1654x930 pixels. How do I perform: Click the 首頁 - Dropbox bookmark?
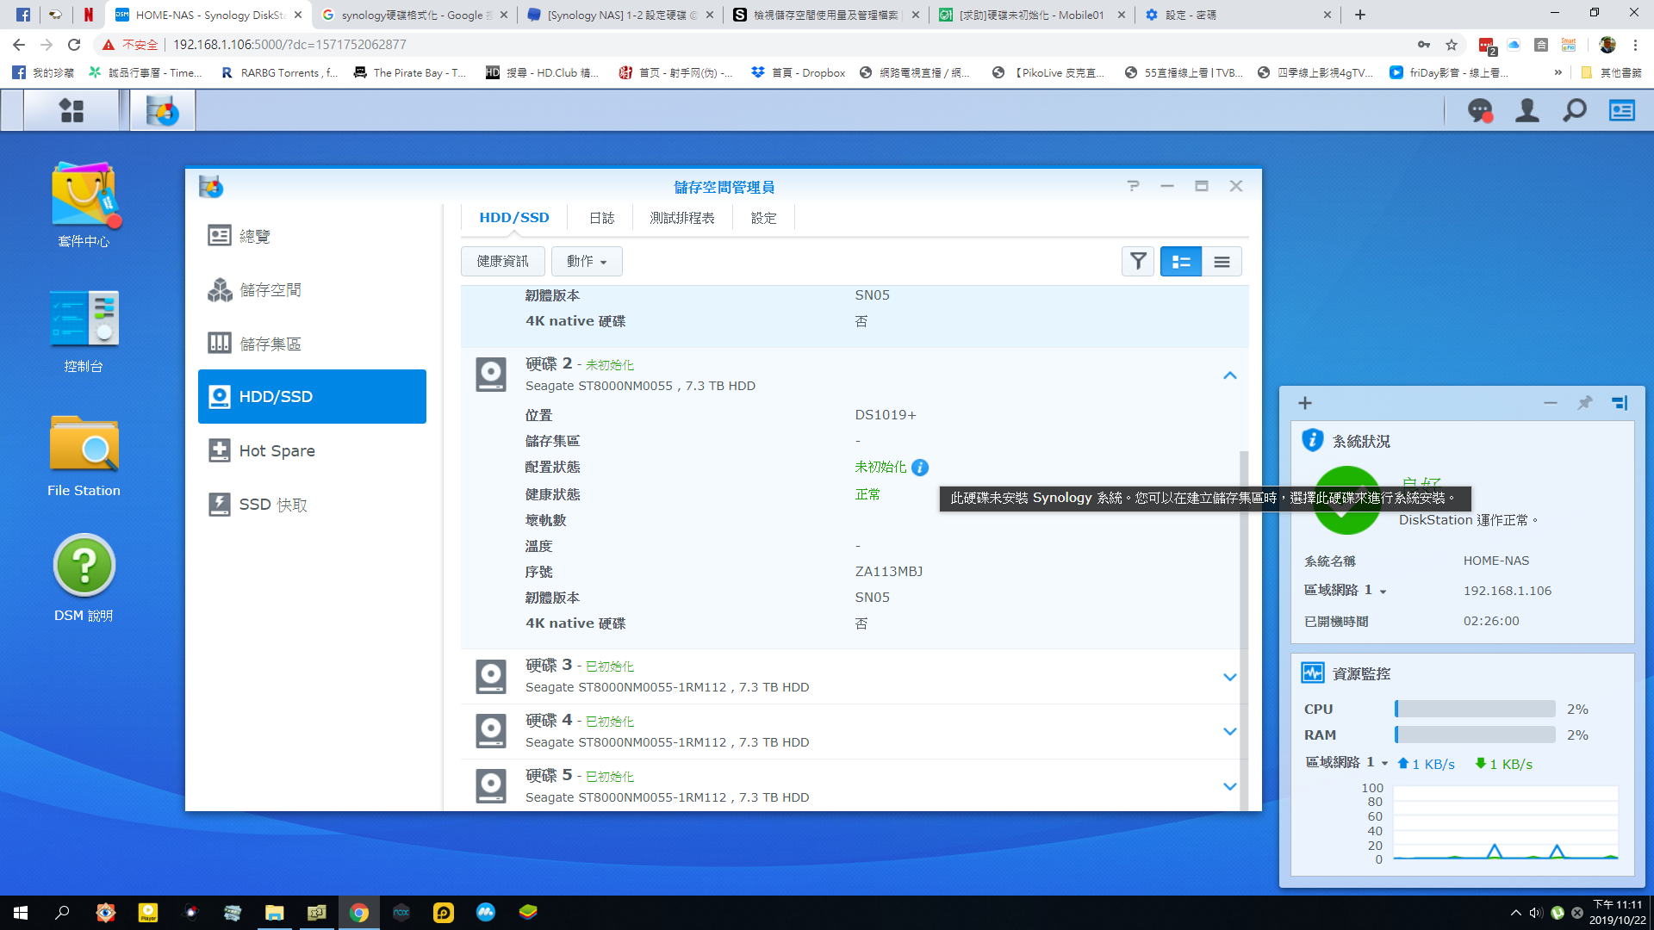tap(799, 73)
